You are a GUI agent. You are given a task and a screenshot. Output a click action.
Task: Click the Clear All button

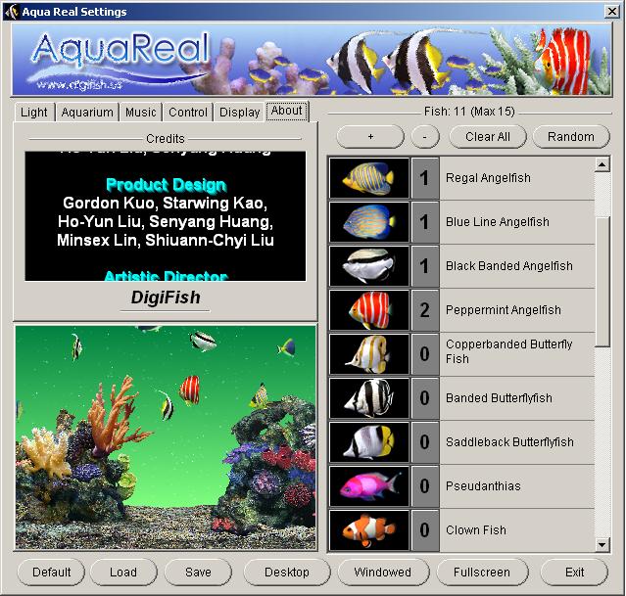(x=488, y=137)
